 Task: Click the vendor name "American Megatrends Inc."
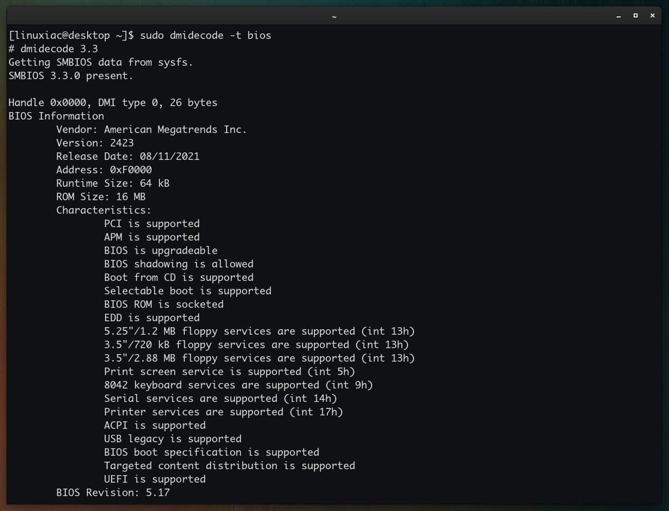click(x=175, y=129)
